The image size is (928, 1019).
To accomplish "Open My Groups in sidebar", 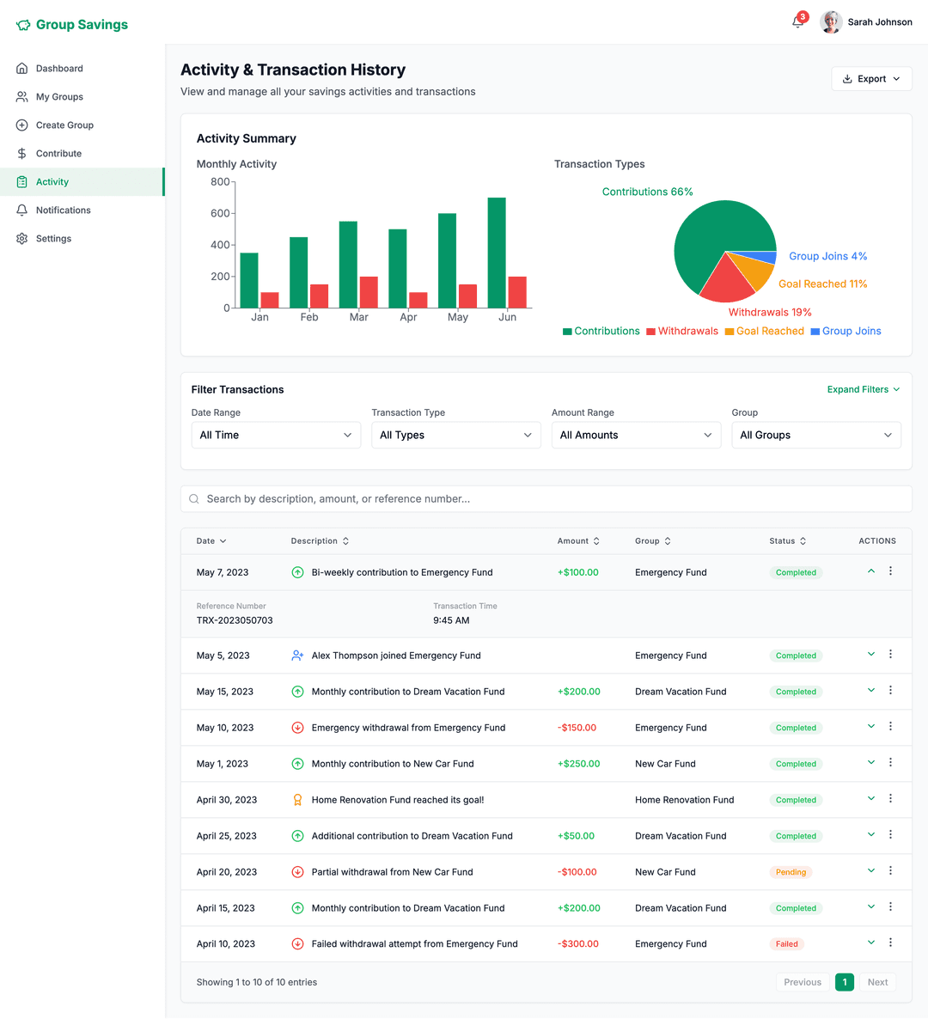I will pyautogui.click(x=59, y=97).
